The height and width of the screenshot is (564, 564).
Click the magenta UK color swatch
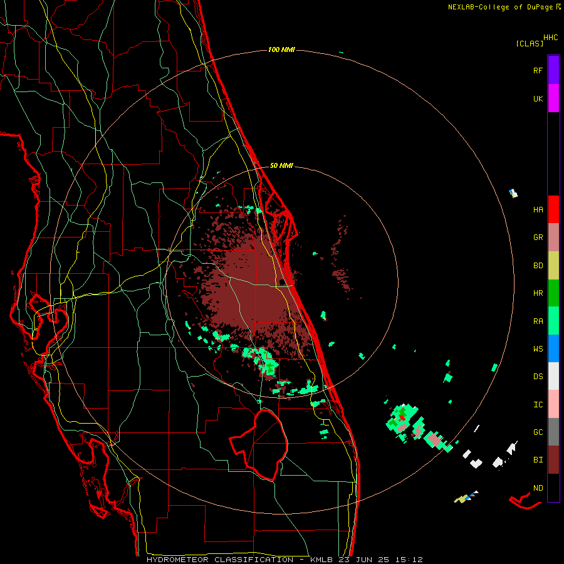(553, 98)
